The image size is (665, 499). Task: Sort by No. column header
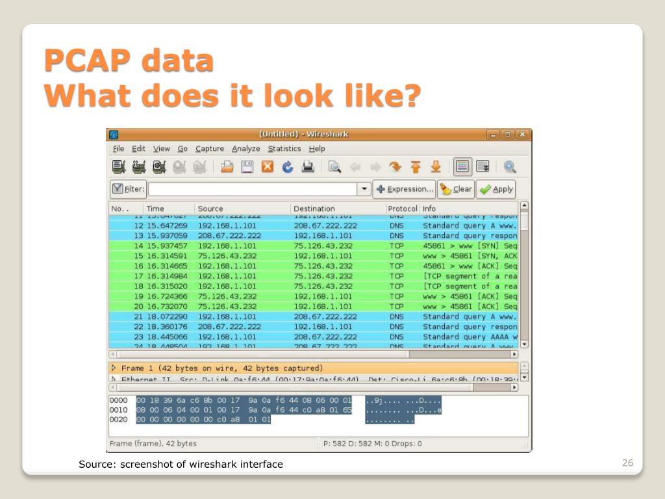point(125,209)
